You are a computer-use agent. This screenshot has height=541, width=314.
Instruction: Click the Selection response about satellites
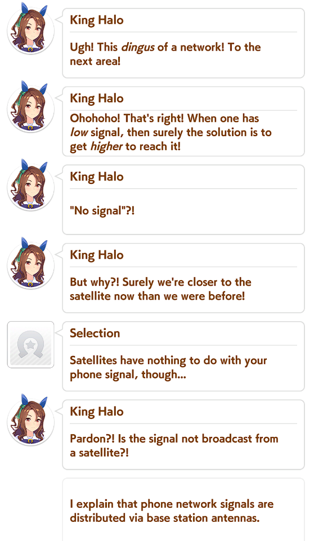click(x=183, y=357)
